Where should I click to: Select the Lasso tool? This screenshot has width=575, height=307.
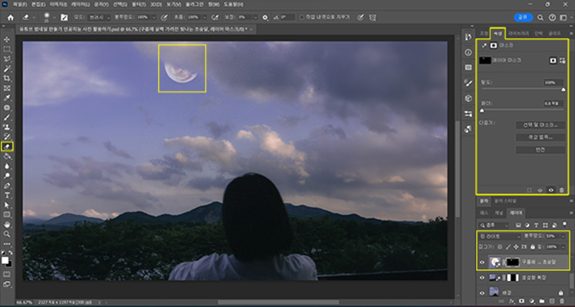[x=7, y=59]
